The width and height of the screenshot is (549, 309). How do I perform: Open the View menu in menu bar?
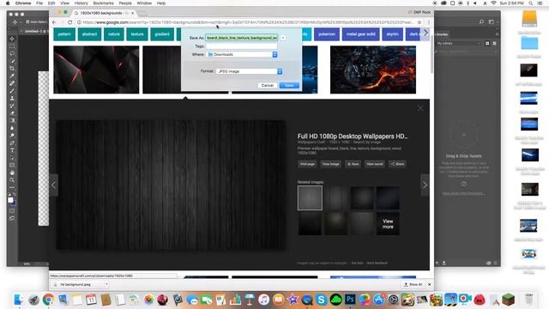pos(65,3)
